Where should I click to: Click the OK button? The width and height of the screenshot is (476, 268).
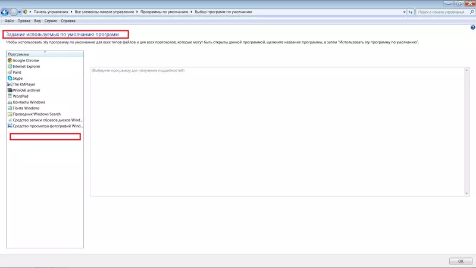(461, 261)
